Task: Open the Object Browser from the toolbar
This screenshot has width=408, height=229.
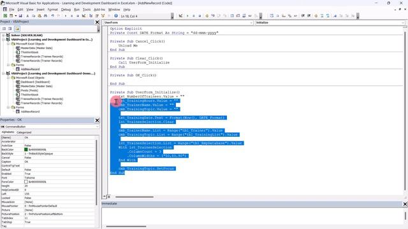Action: click(103, 16)
